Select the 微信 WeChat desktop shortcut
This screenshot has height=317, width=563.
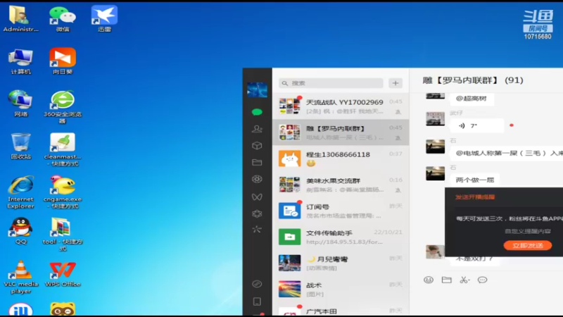click(63, 19)
